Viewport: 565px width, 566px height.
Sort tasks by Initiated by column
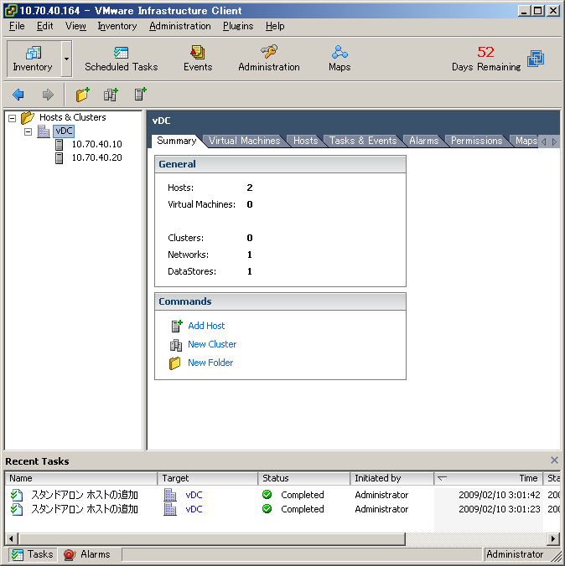click(391, 478)
